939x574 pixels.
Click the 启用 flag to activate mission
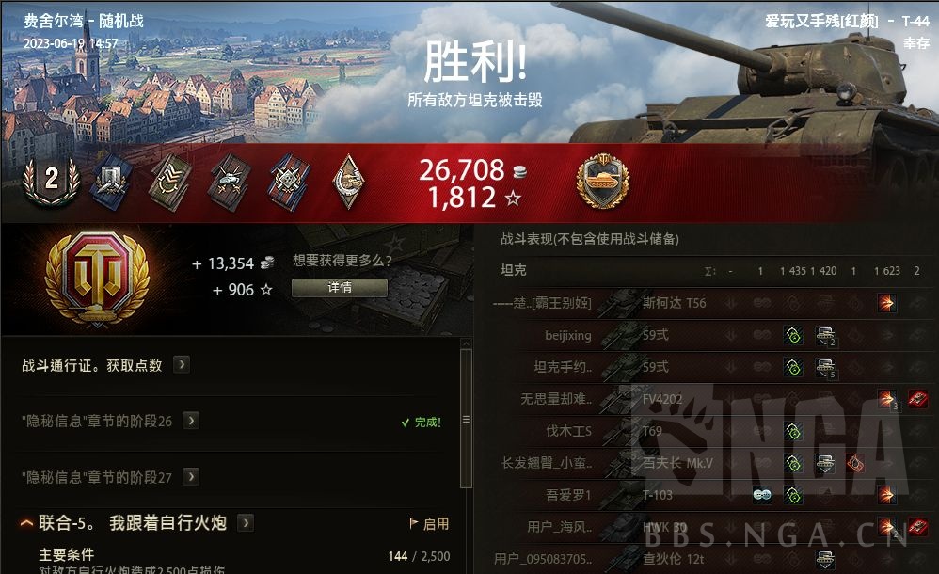tap(429, 524)
